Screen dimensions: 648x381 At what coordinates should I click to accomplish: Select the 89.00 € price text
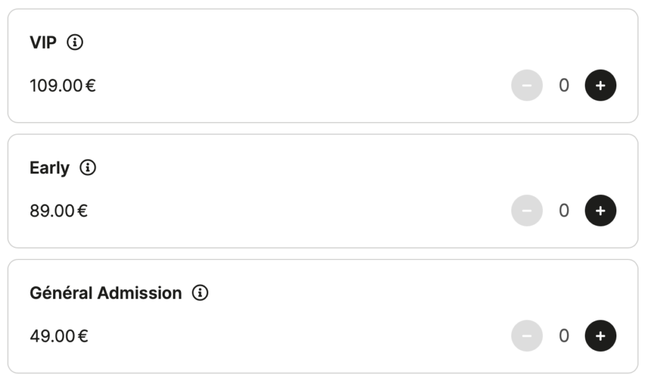point(58,211)
